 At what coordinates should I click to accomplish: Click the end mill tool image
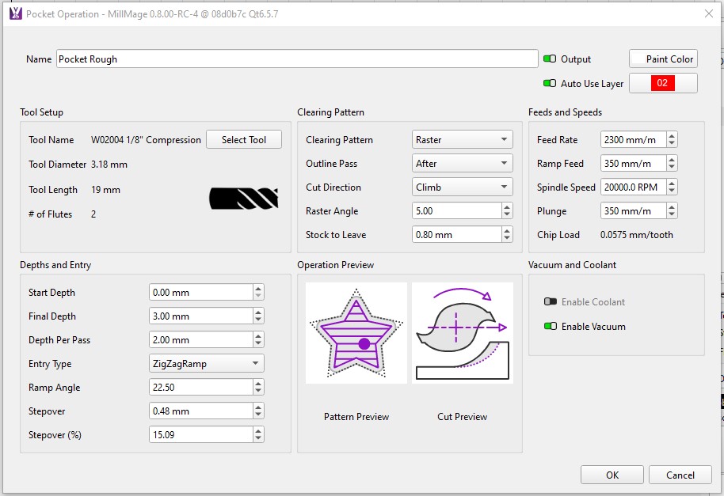(x=244, y=199)
